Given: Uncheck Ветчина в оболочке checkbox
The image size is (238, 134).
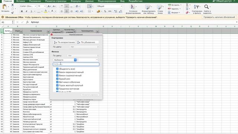Looking at the screenshot, I should pos(57,82).
